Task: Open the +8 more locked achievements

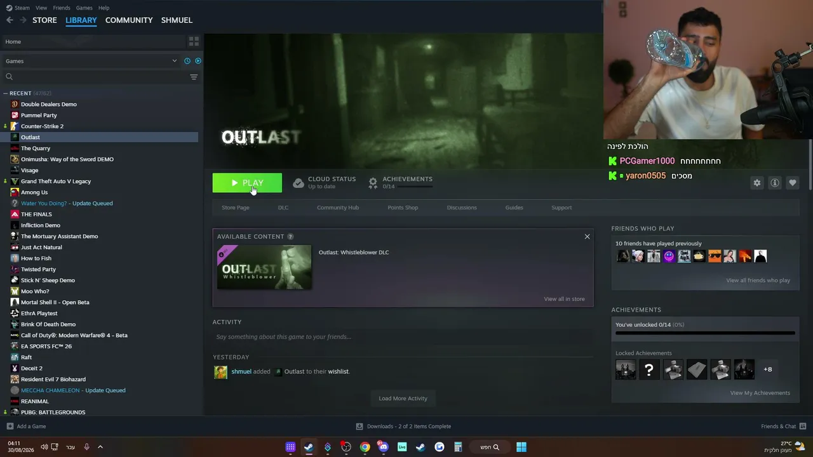Action: pos(767,369)
